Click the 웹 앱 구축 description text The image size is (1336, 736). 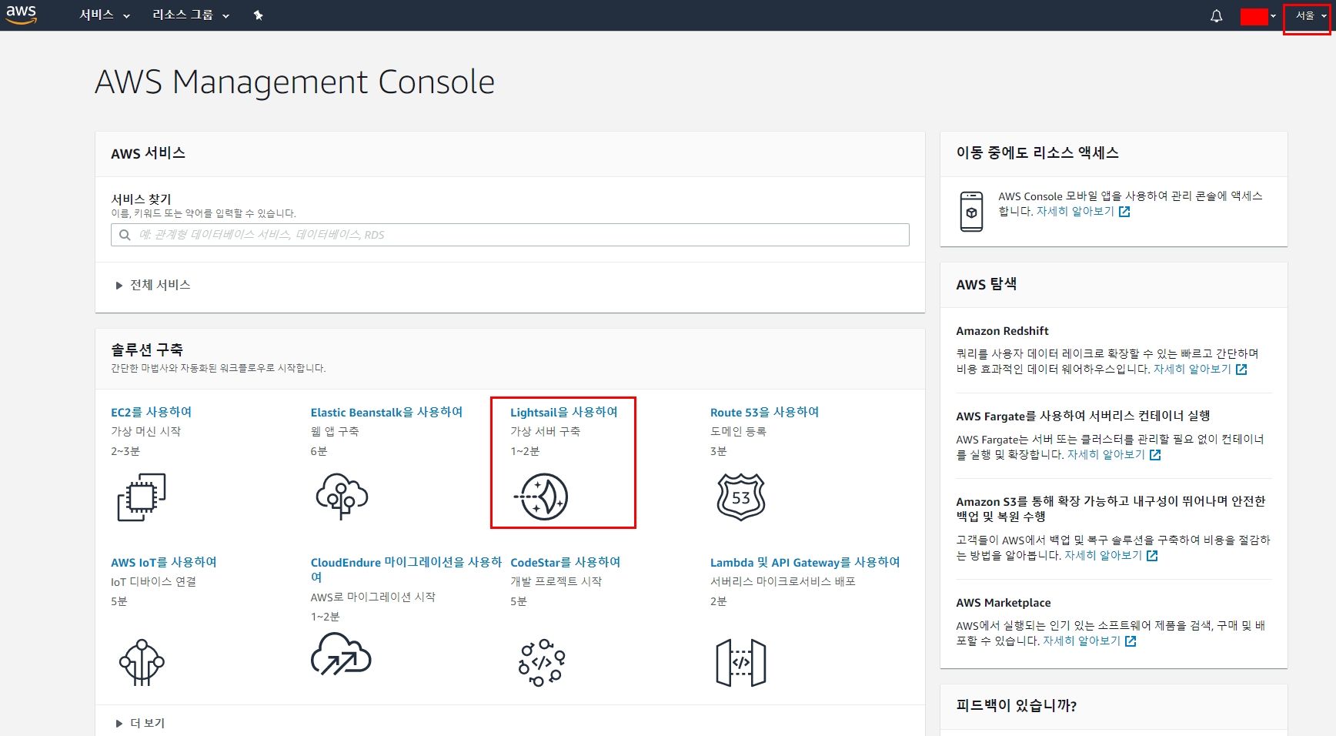335,431
